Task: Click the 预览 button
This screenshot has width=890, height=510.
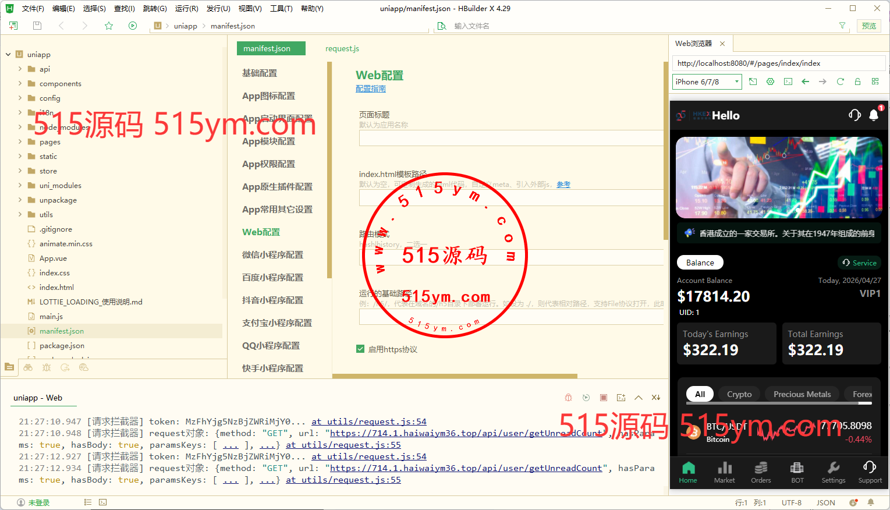Action: tap(868, 26)
